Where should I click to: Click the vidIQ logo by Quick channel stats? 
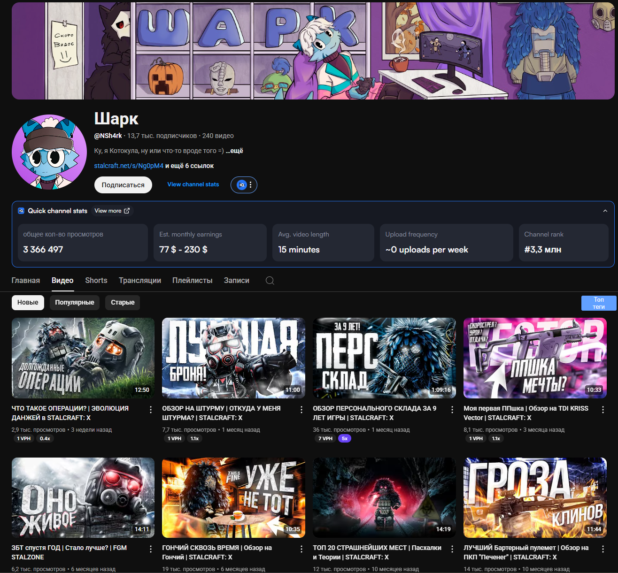(21, 211)
